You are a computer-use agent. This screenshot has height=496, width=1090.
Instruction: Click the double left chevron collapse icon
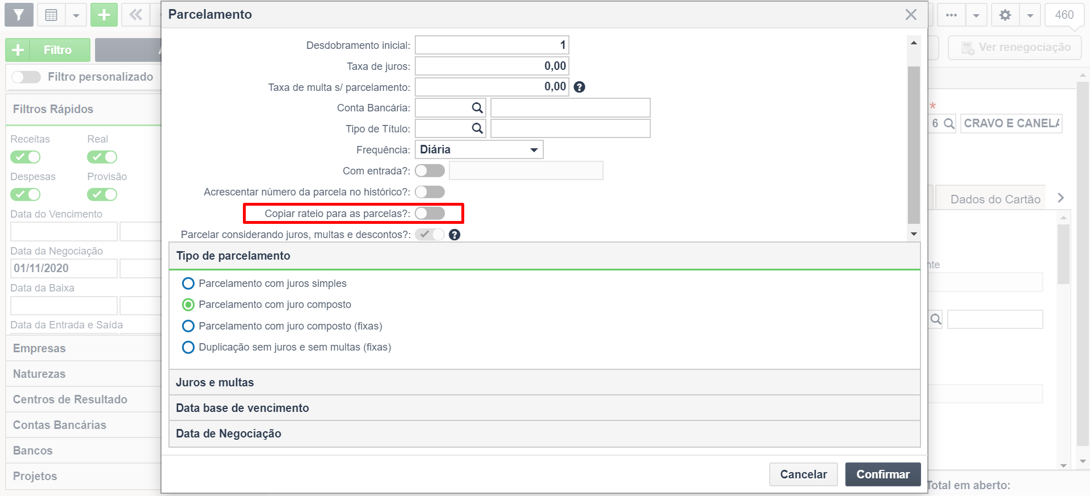click(x=135, y=15)
